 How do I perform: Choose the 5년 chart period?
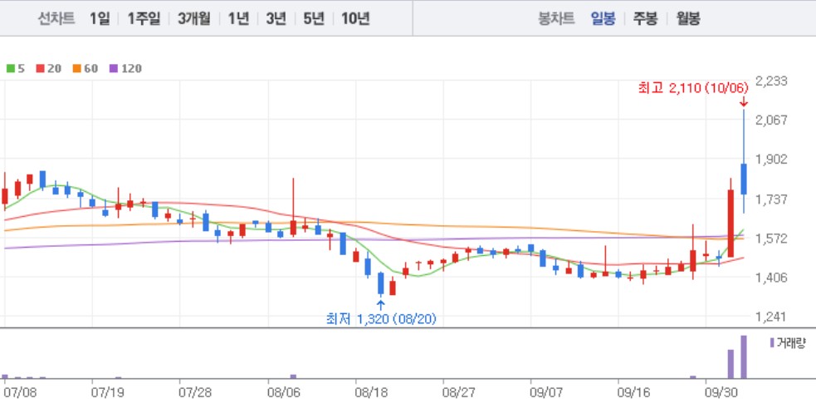pos(314,19)
